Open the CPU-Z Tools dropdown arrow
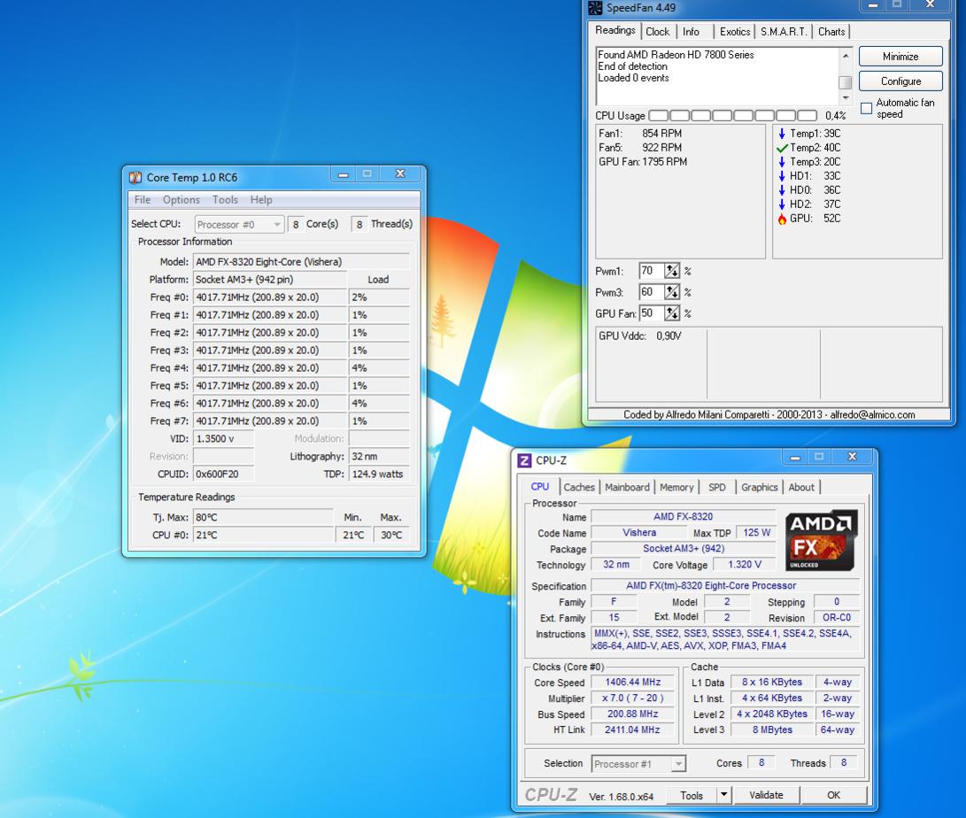Image resolution: width=966 pixels, height=818 pixels. point(724,795)
